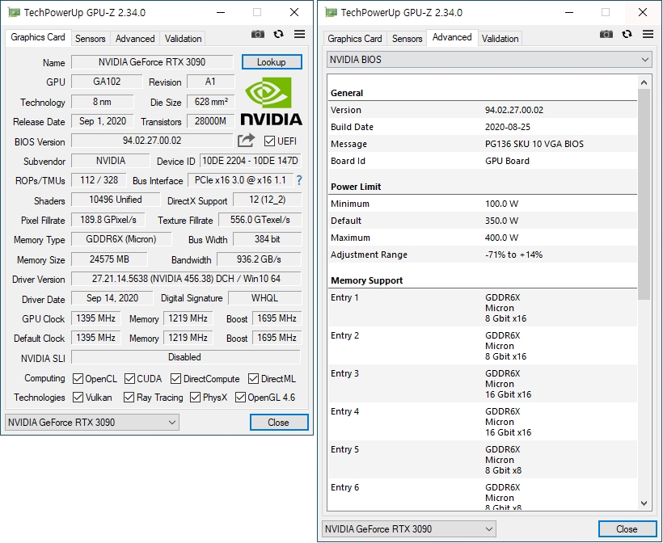Click scroll up arrow in Advanced panel
The image size is (663, 543).
(644, 82)
